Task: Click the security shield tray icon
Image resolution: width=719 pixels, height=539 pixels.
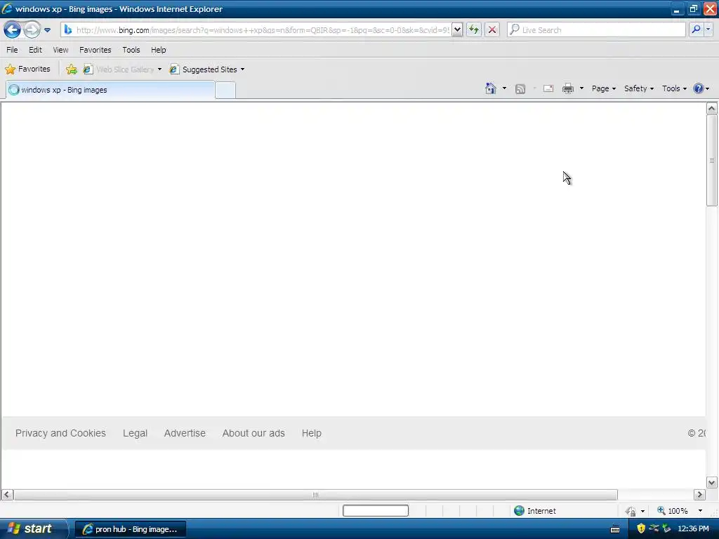Action: click(641, 528)
